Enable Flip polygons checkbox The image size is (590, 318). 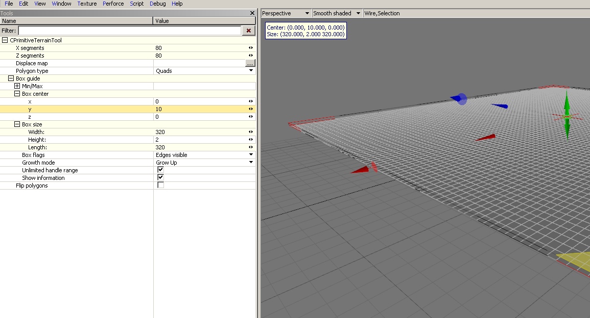coord(161,185)
